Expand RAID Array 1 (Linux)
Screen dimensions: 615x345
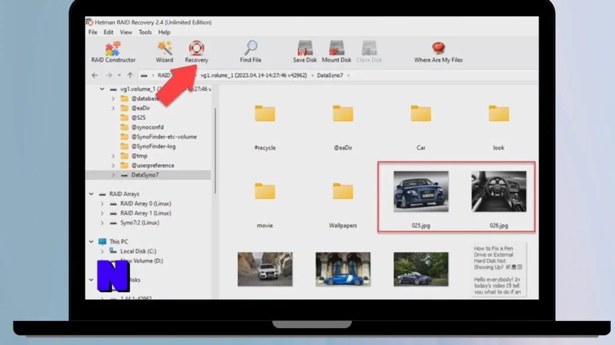click(102, 213)
